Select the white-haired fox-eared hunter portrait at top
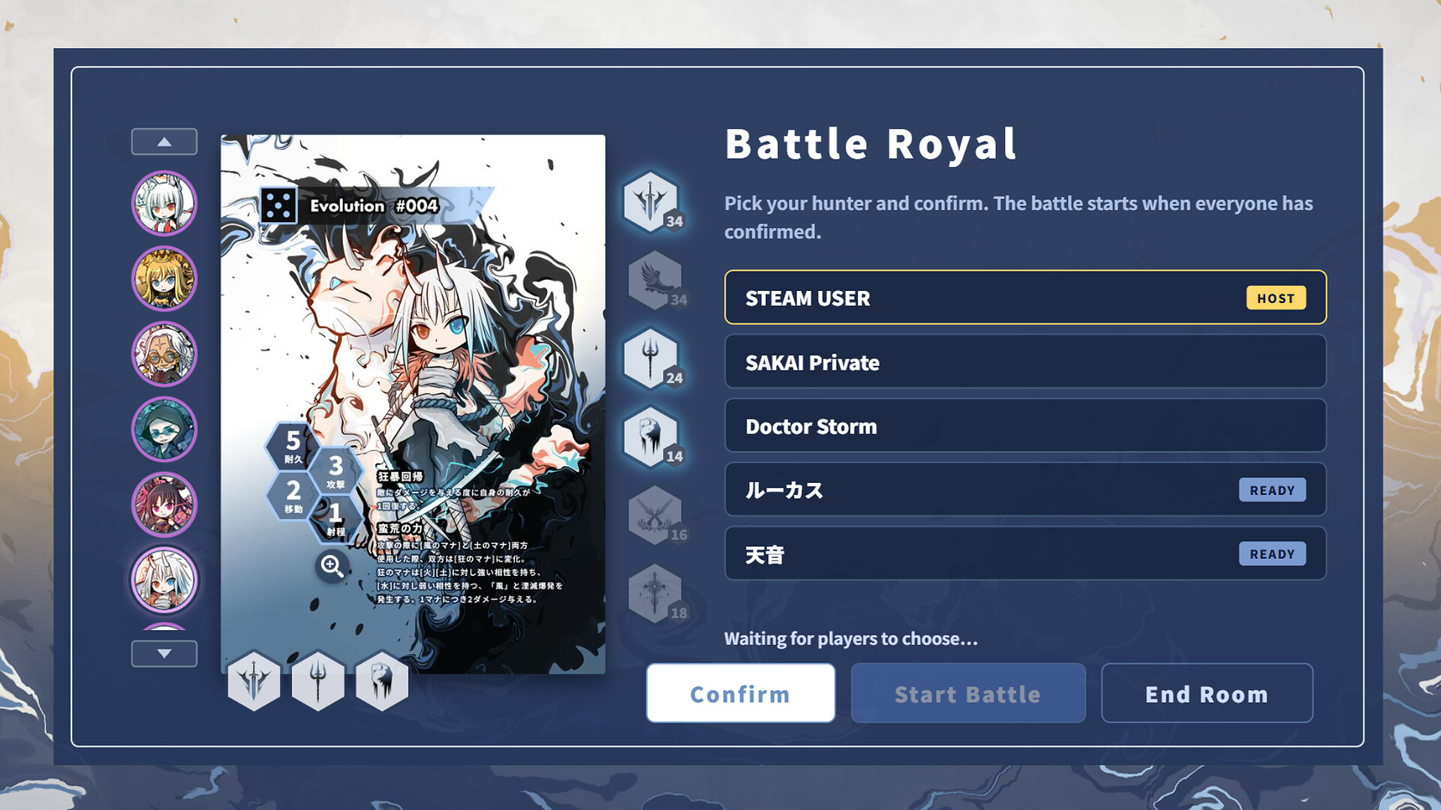The width and height of the screenshot is (1441, 810). (164, 203)
